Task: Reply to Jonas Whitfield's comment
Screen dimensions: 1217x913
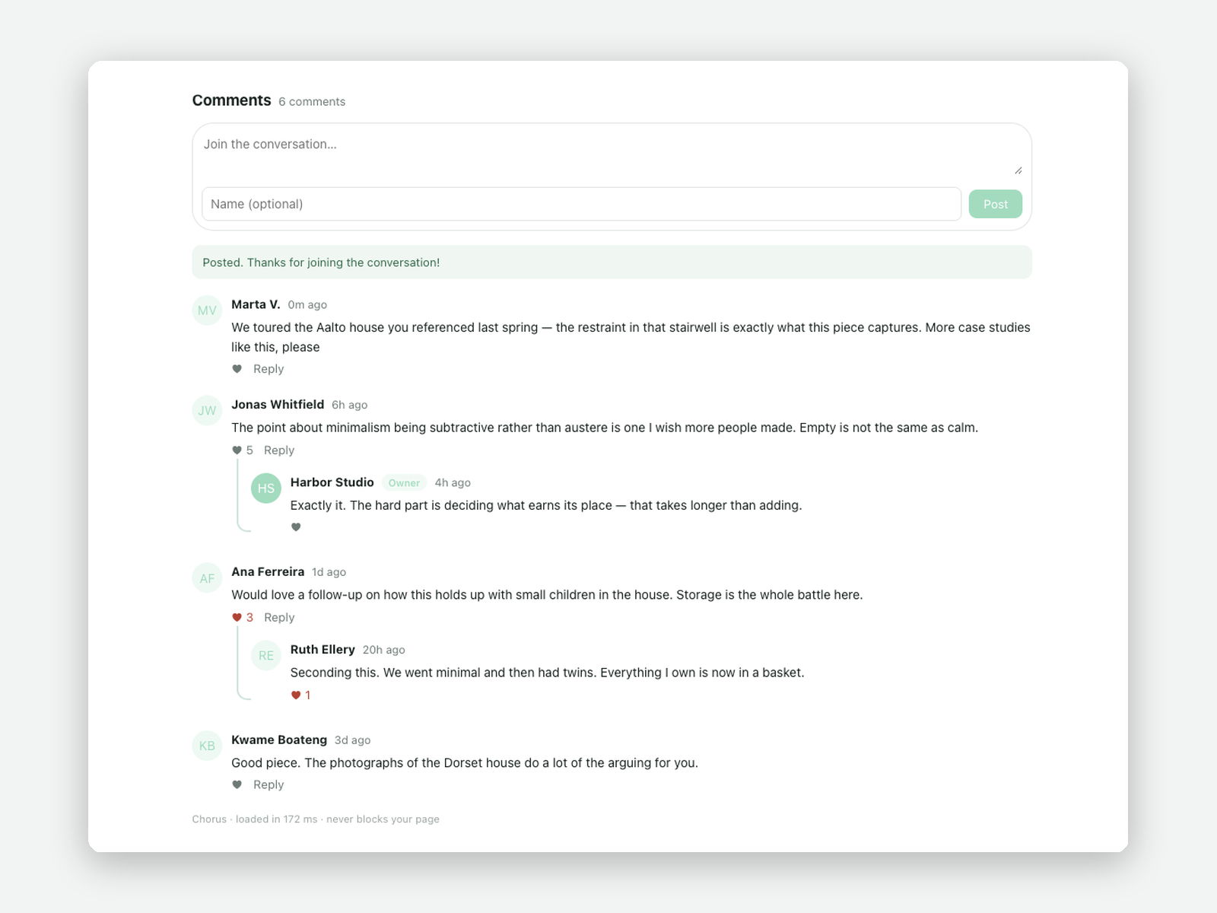Action: point(279,450)
